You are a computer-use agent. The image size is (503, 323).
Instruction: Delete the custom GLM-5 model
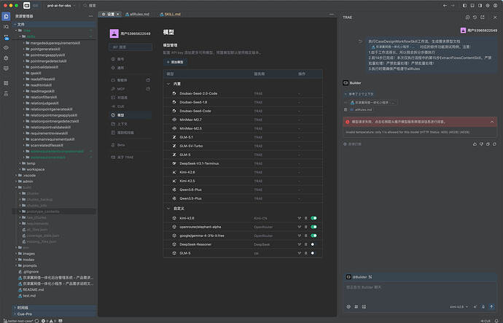(x=306, y=253)
